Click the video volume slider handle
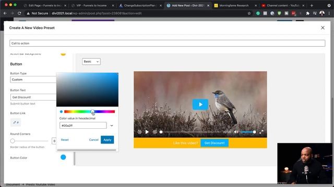This screenshot has height=187, width=334. click(254, 132)
